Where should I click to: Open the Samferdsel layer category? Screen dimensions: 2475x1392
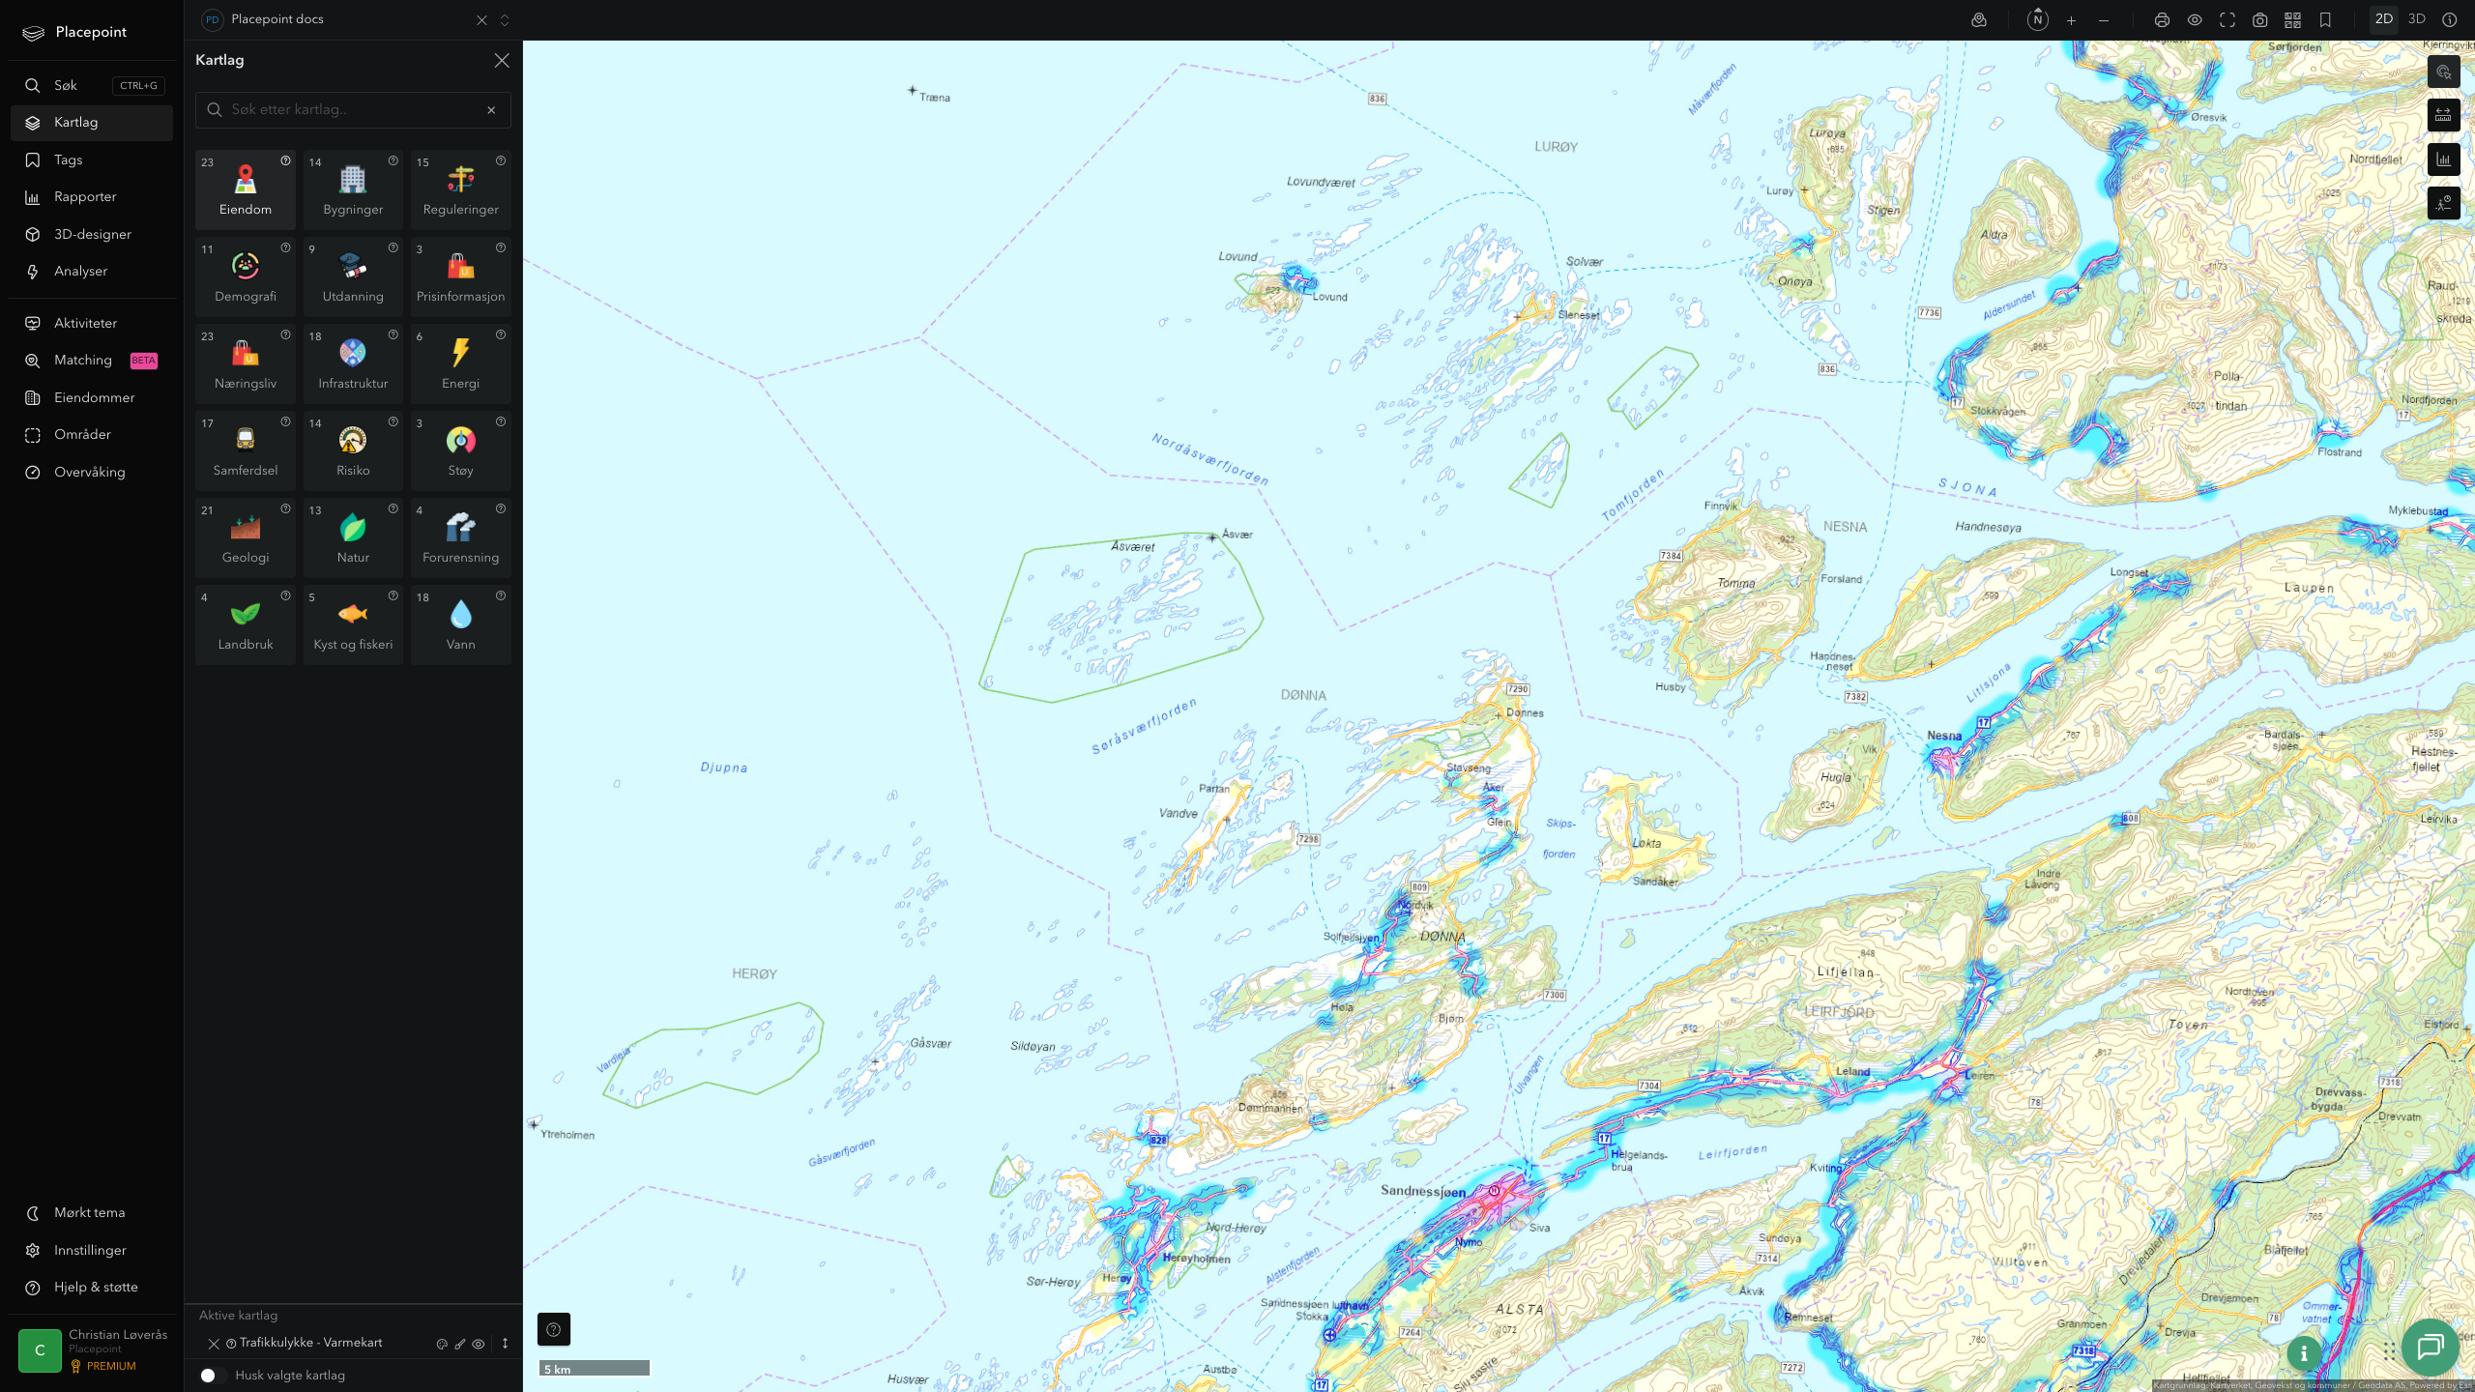pos(246,450)
